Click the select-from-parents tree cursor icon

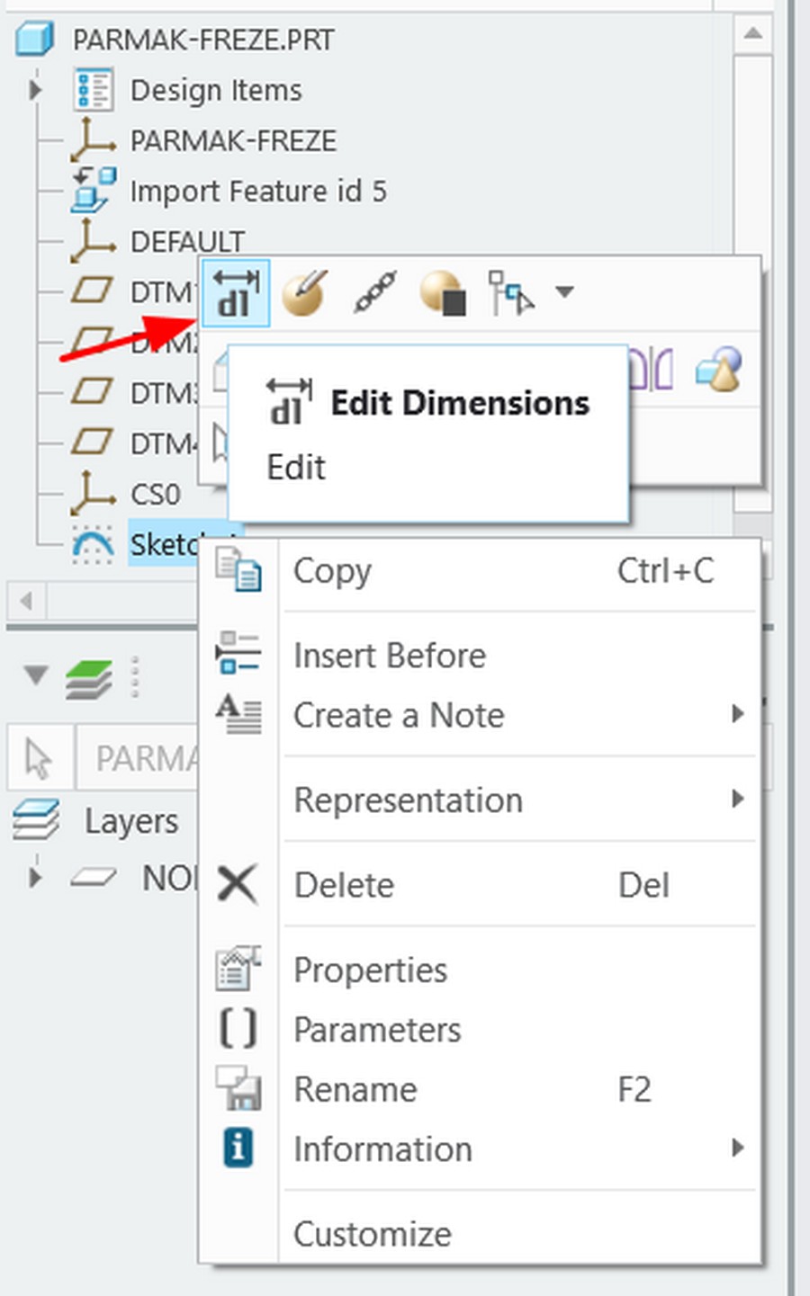tap(510, 293)
